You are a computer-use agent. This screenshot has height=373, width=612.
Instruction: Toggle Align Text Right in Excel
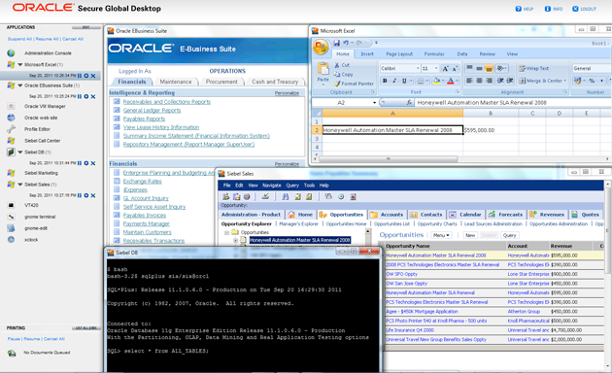[489, 81]
